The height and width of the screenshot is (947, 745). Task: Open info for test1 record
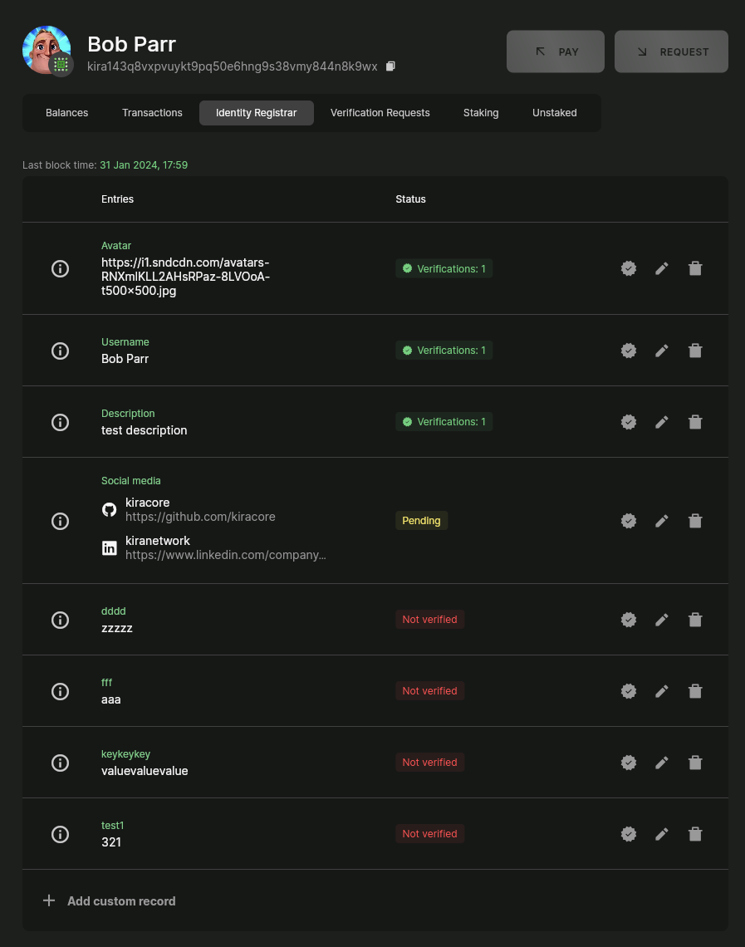[60, 834]
